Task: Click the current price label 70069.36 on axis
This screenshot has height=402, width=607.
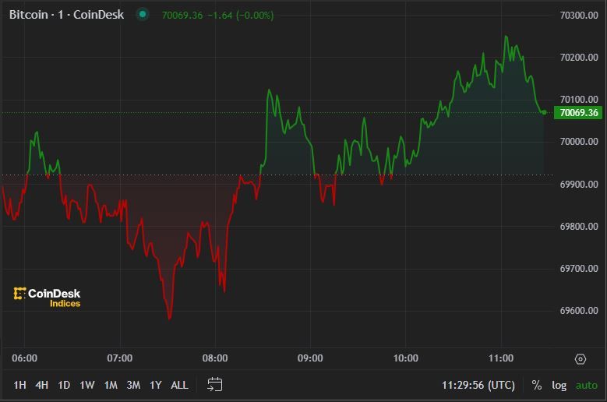Action: click(578, 113)
